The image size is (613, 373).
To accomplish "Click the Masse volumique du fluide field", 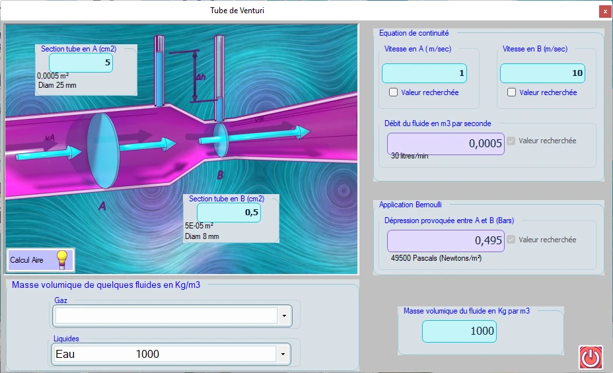I will point(459,331).
